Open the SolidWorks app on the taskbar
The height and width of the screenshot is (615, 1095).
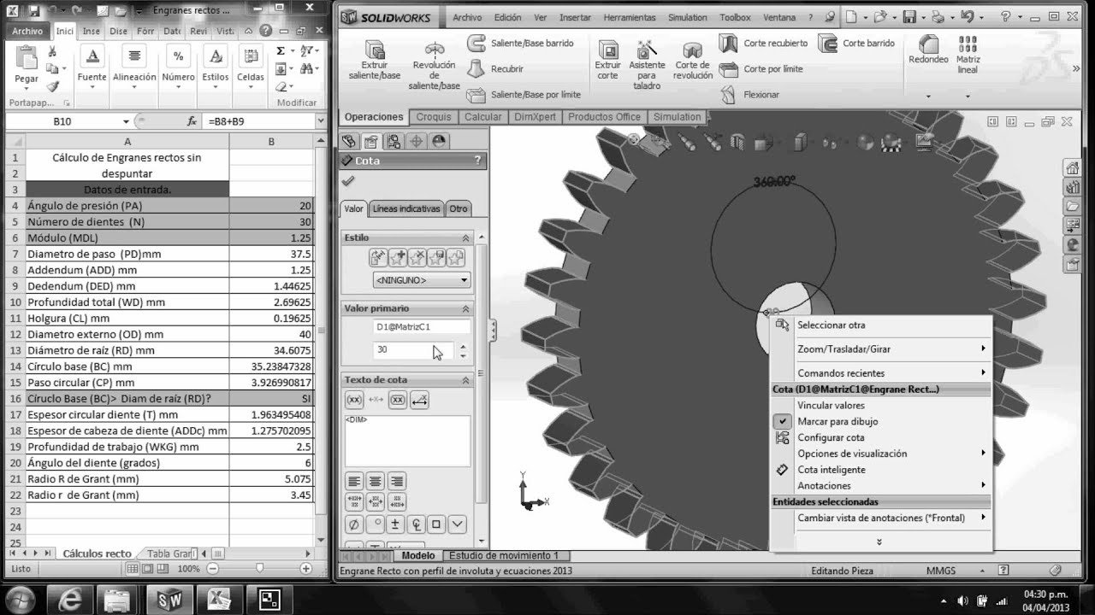tap(169, 599)
